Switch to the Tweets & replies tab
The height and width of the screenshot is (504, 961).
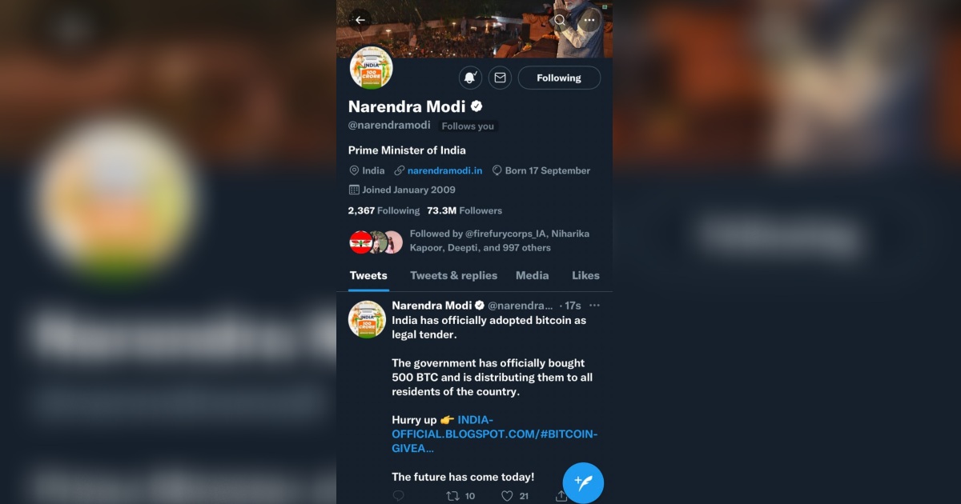(453, 275)
